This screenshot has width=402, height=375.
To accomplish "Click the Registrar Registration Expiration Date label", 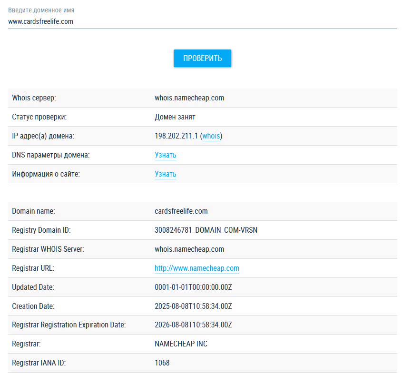I will coord(69,325).
